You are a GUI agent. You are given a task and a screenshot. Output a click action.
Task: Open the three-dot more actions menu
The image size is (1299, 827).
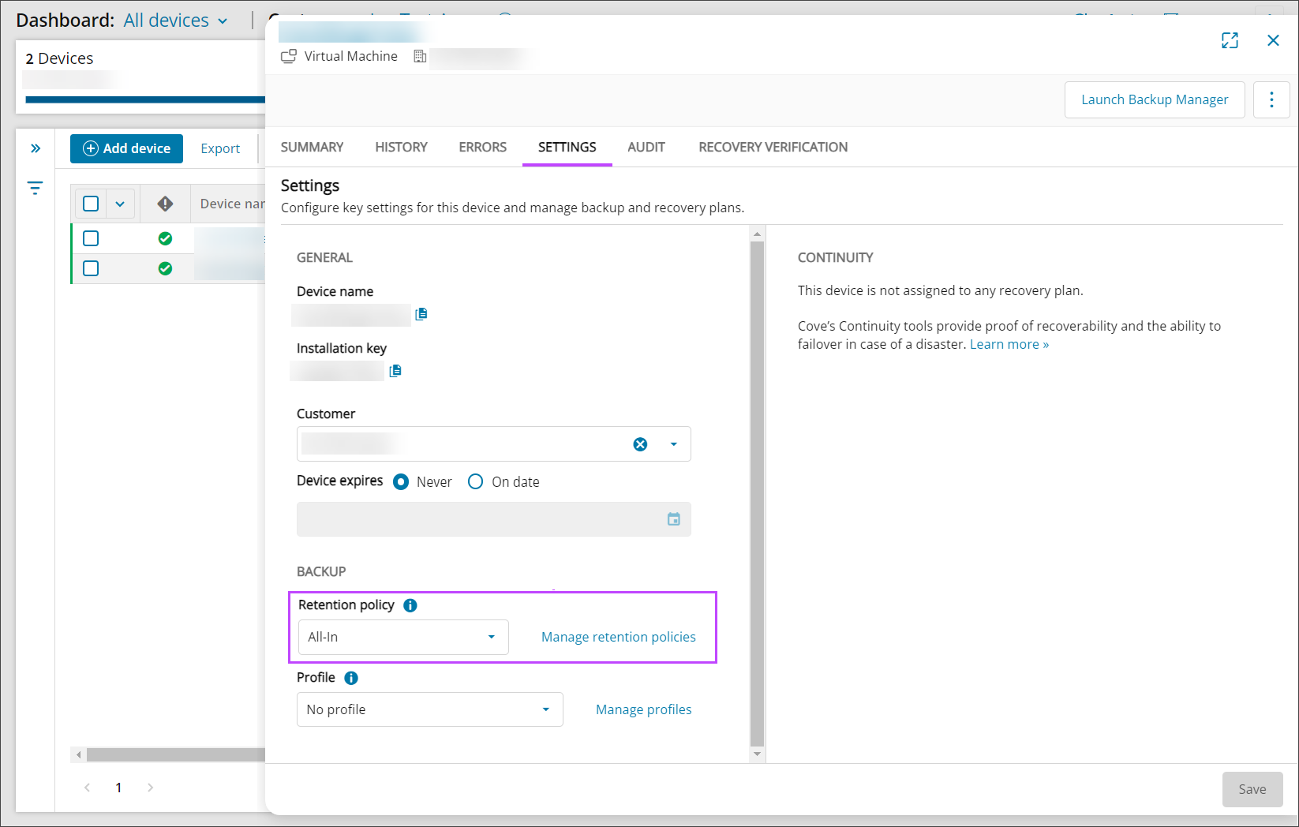coord(1271,99)
